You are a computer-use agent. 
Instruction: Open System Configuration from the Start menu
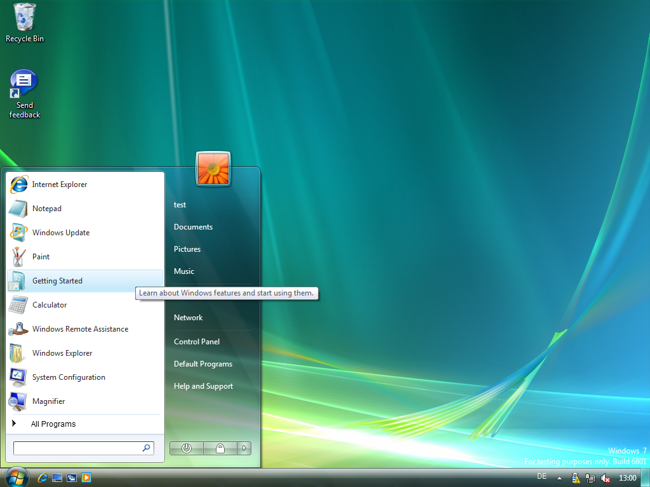tap(86, 377)
